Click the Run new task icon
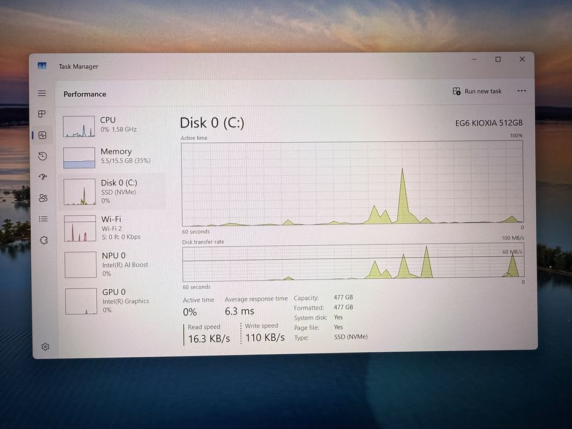 [456, 91]
